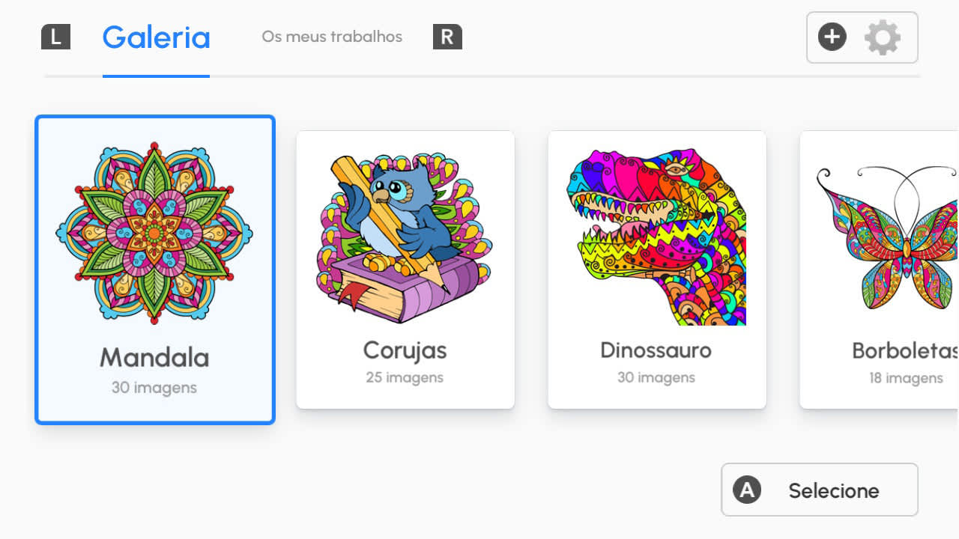Click the 25 imagens label under Corujas

click(405, 377)
